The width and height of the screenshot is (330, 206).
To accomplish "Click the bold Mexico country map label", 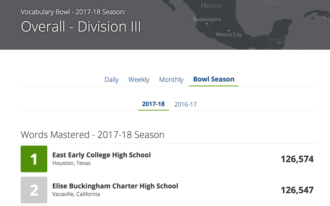I will click(x=211, y=6).
